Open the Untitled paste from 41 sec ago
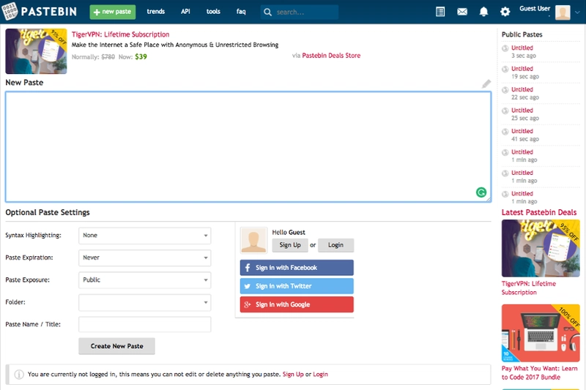The image size is (586, 390). point(522,132)
